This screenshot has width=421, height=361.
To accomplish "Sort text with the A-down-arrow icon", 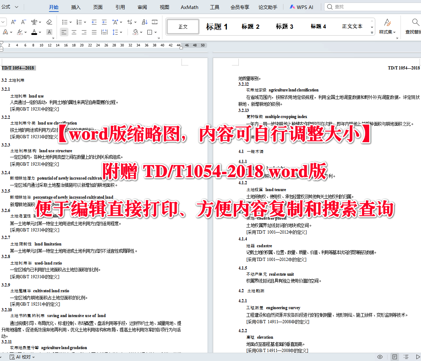I will click(x=144, y=22).
